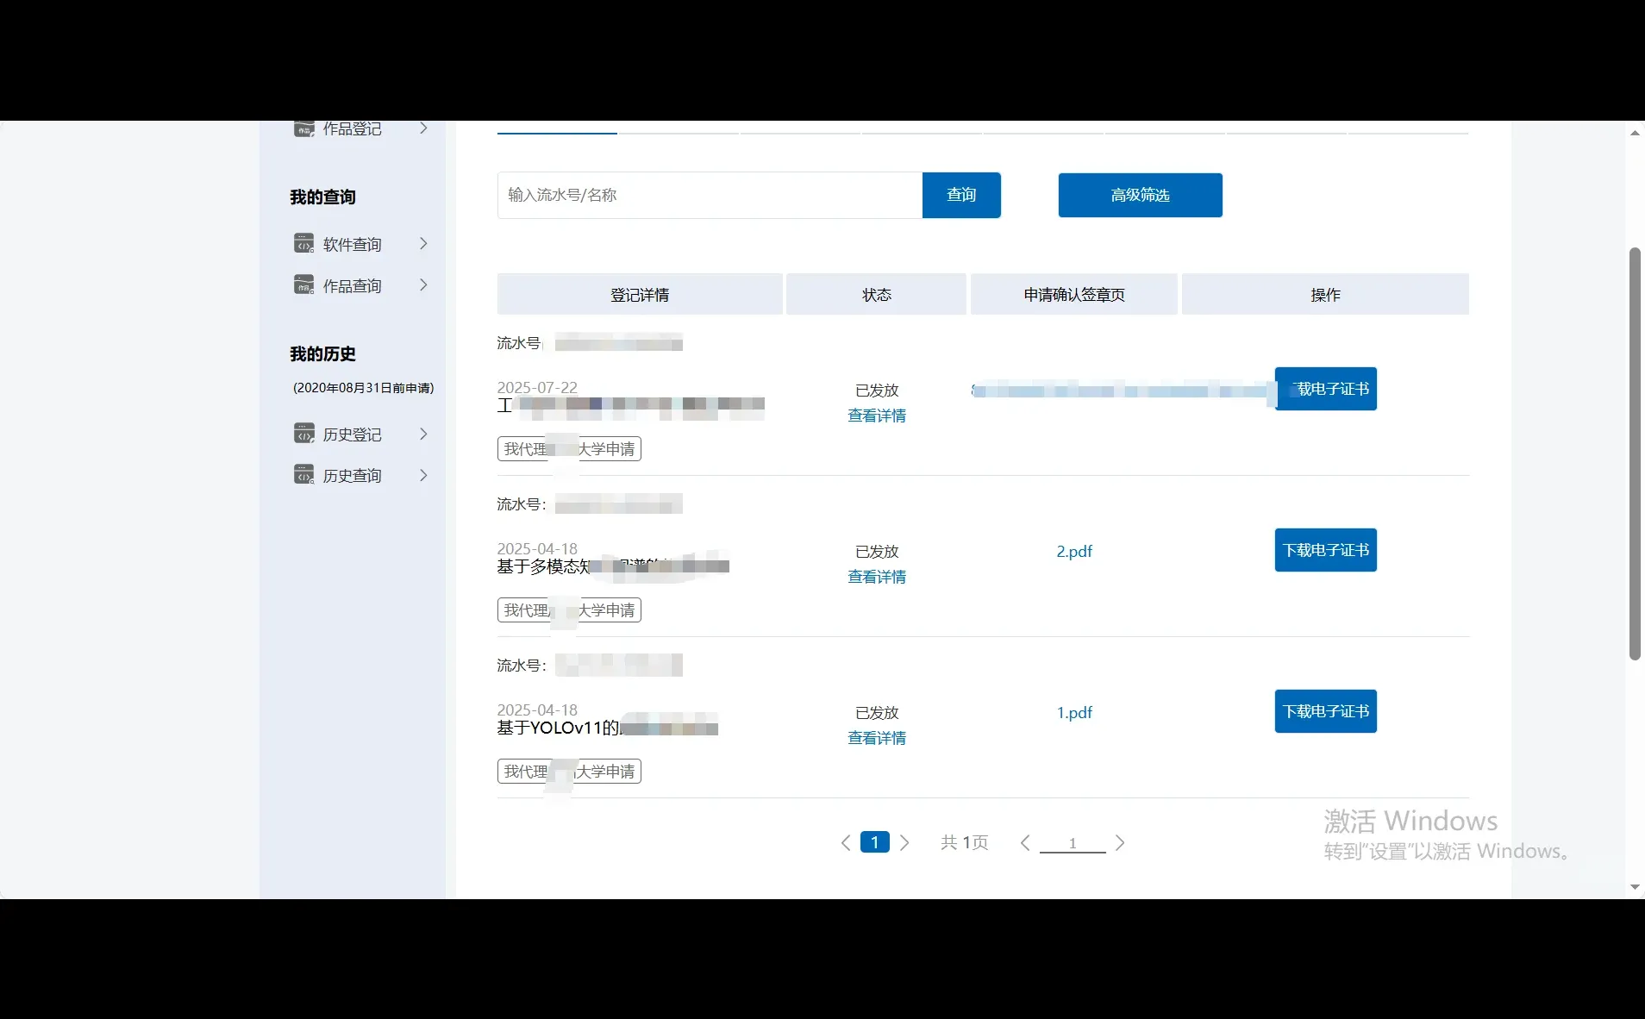Click the right arrow next to the page jump field
Screen dimensions: 1645x1019
pyautogui.click(x=1119, y=842)
